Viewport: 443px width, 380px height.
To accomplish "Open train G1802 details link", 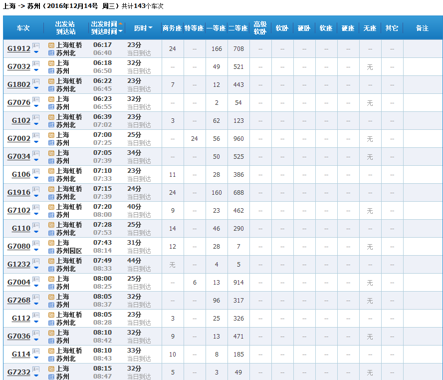I will 19,85.
